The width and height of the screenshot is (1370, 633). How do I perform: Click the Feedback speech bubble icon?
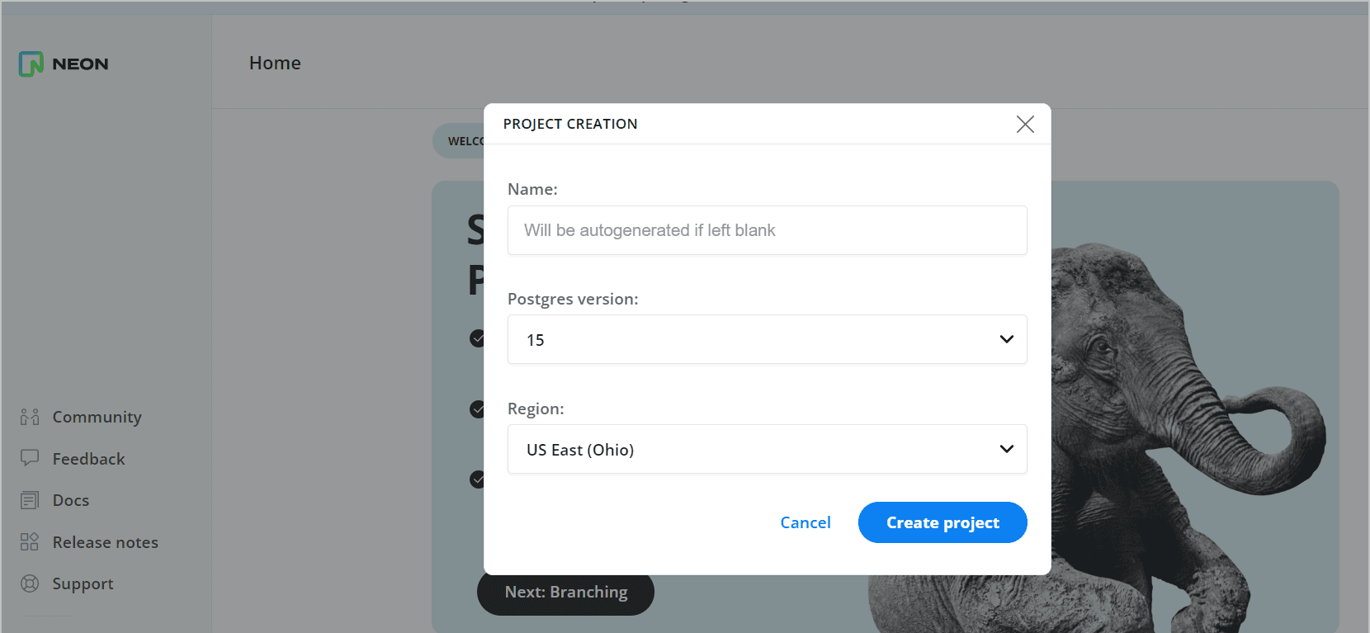coord(30,458)
